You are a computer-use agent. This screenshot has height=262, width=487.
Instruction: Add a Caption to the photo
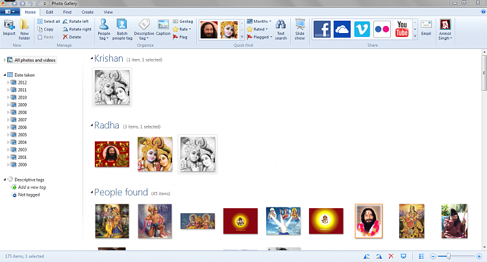(163, 28)
